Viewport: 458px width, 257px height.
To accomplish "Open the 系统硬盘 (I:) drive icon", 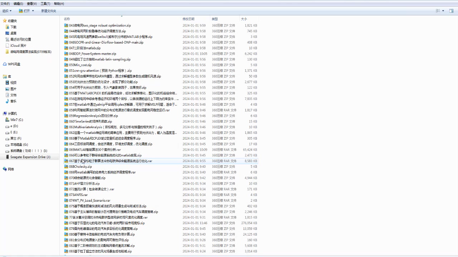I will coord(8,151).
